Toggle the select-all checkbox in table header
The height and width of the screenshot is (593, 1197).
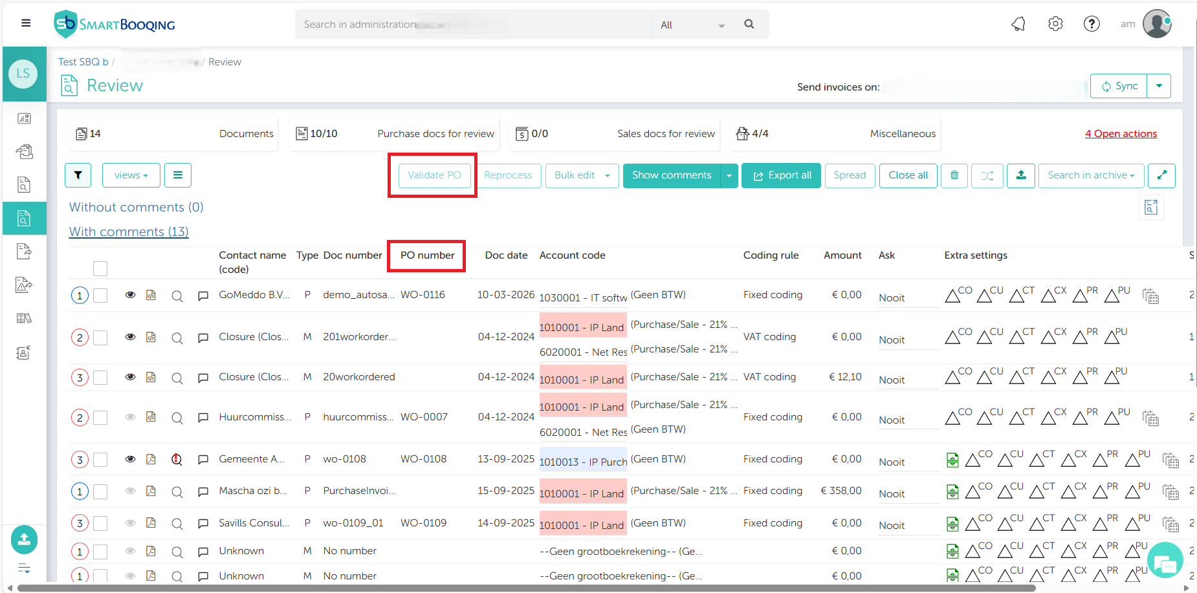[100, 268]
